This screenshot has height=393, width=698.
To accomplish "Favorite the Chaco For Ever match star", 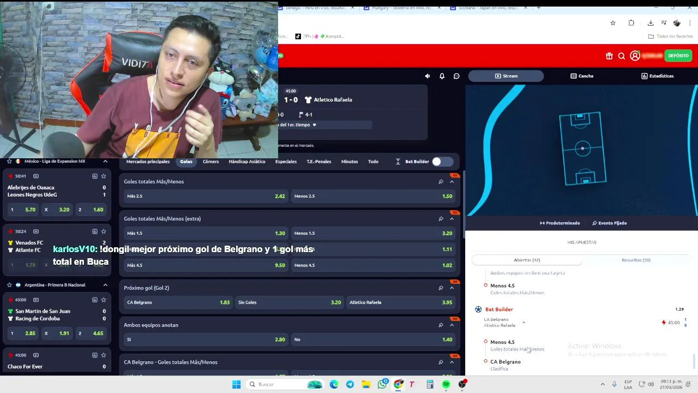I will tap(104, 355).
